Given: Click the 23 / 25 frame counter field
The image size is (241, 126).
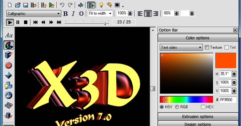Looking at the screenshot, I should pos(124,22).
